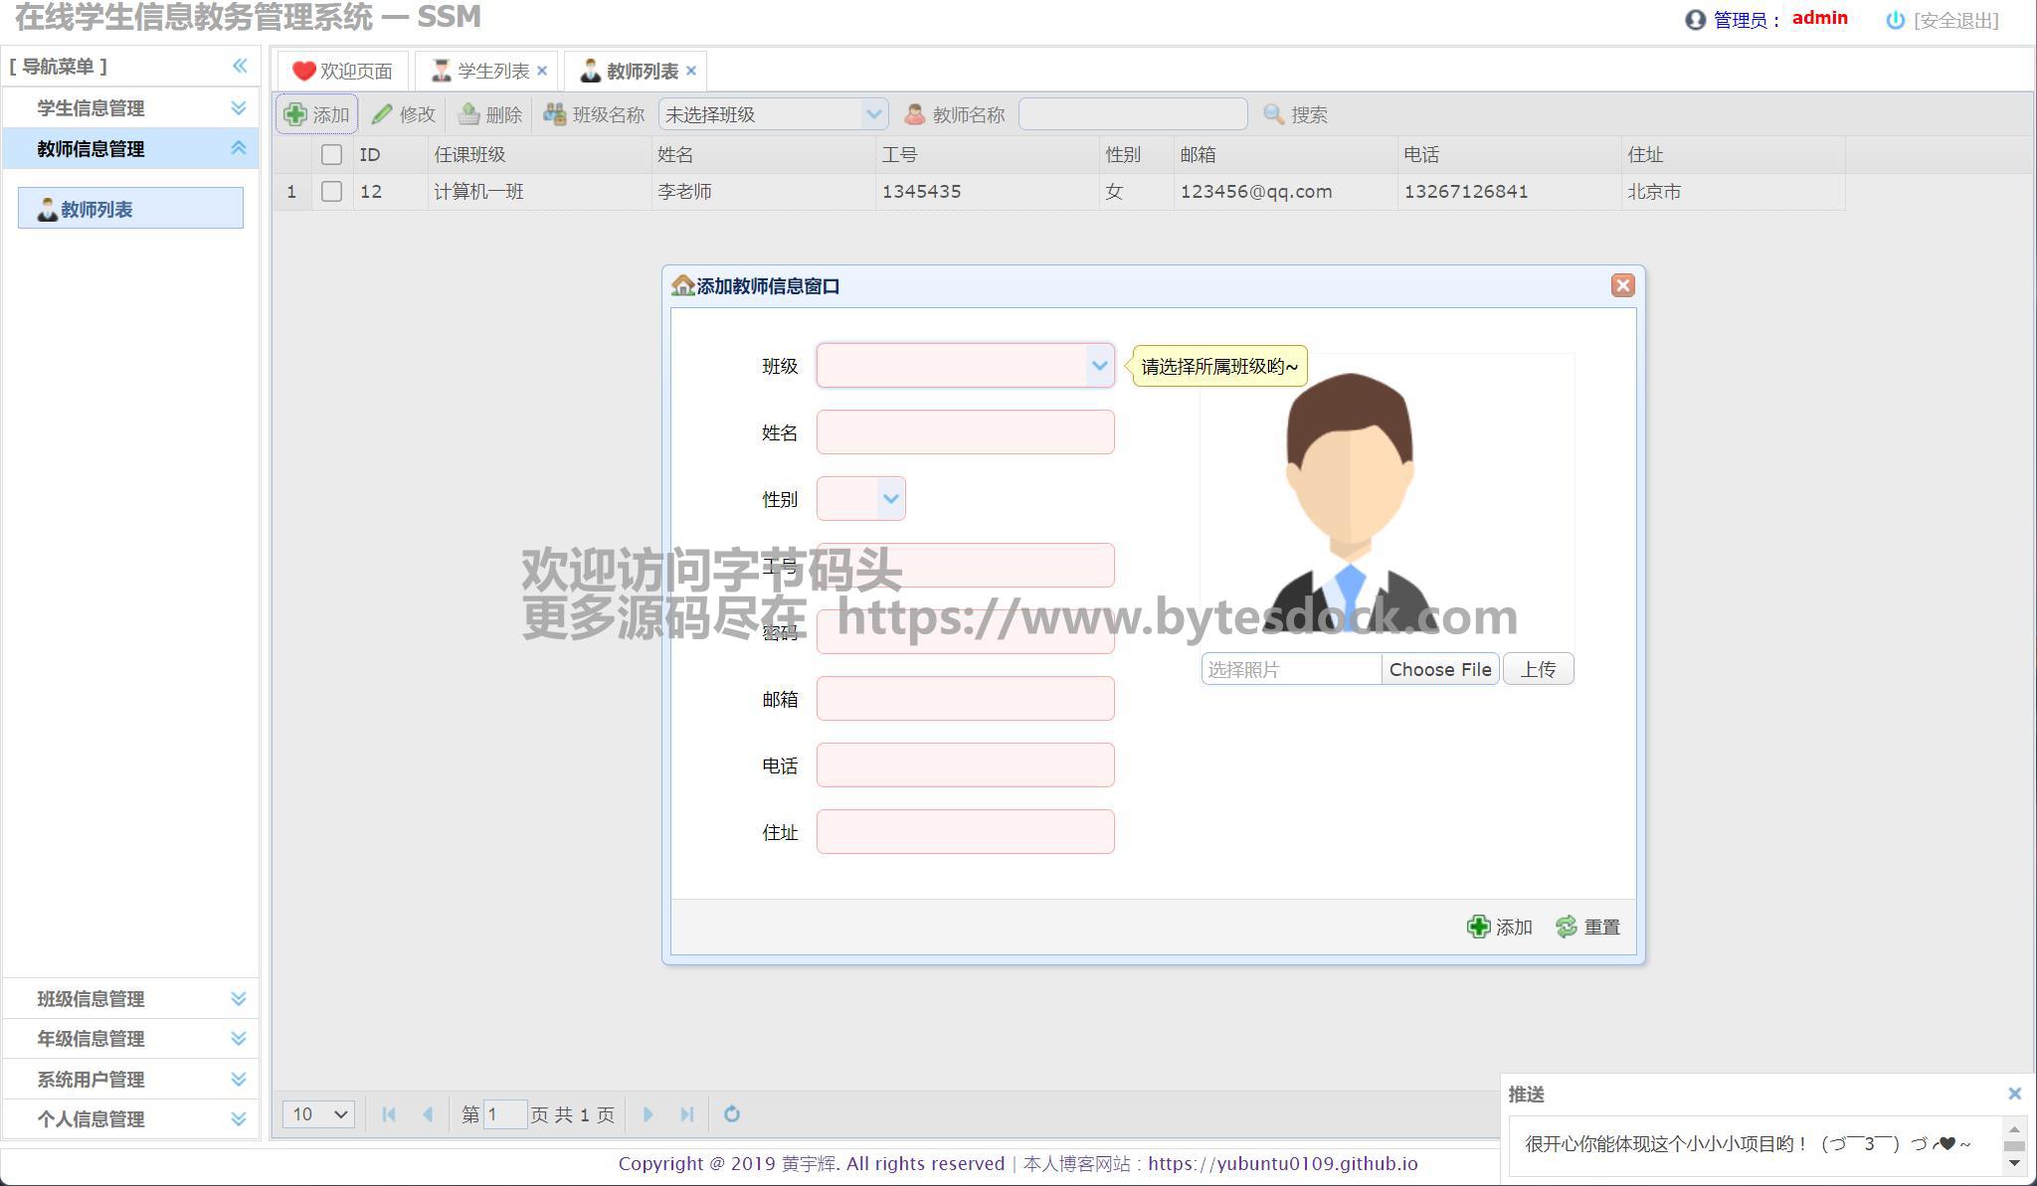Open the 性别 gender dropdown
Screen dimensions: 2037x1186
(890, 499)
